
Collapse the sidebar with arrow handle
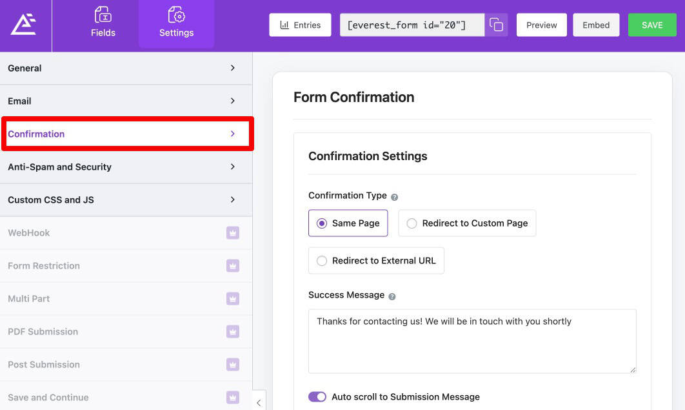tap(259, 402)
